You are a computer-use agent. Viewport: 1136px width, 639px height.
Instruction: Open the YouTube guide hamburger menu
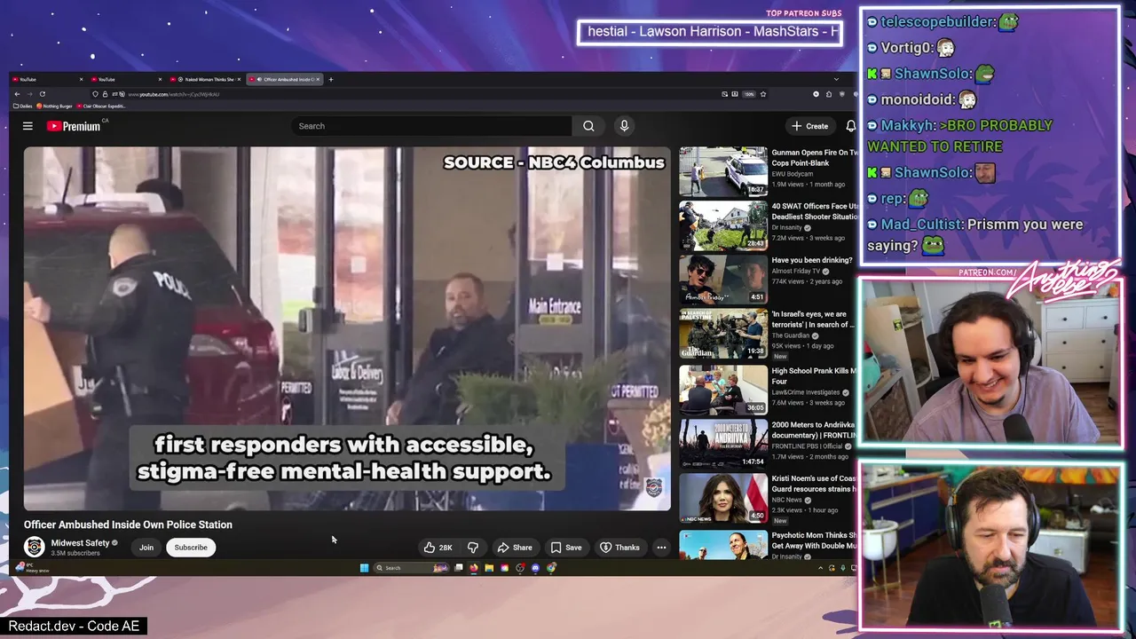pyautogui.click(x=28, y=126)
